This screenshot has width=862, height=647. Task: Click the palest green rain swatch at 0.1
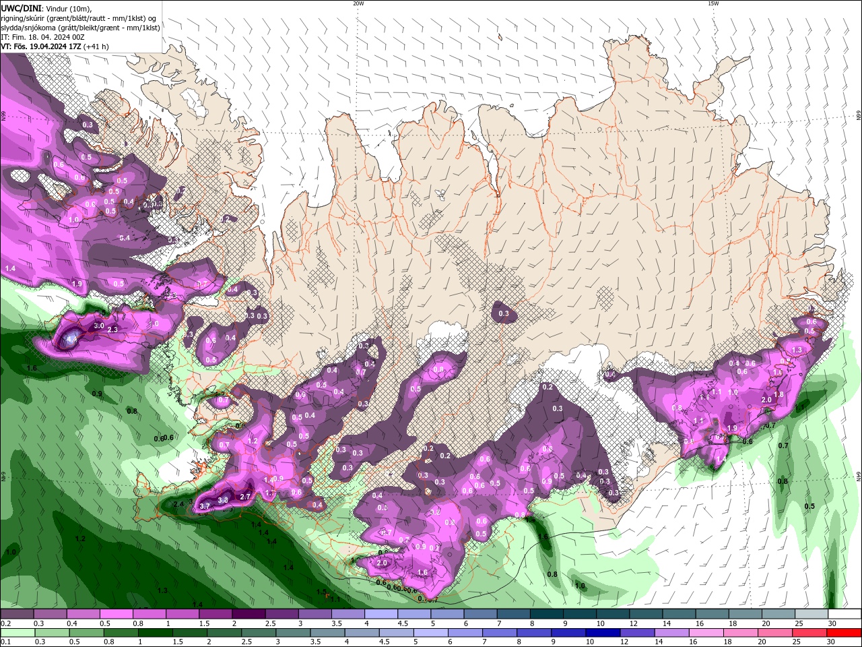[18, 633]
